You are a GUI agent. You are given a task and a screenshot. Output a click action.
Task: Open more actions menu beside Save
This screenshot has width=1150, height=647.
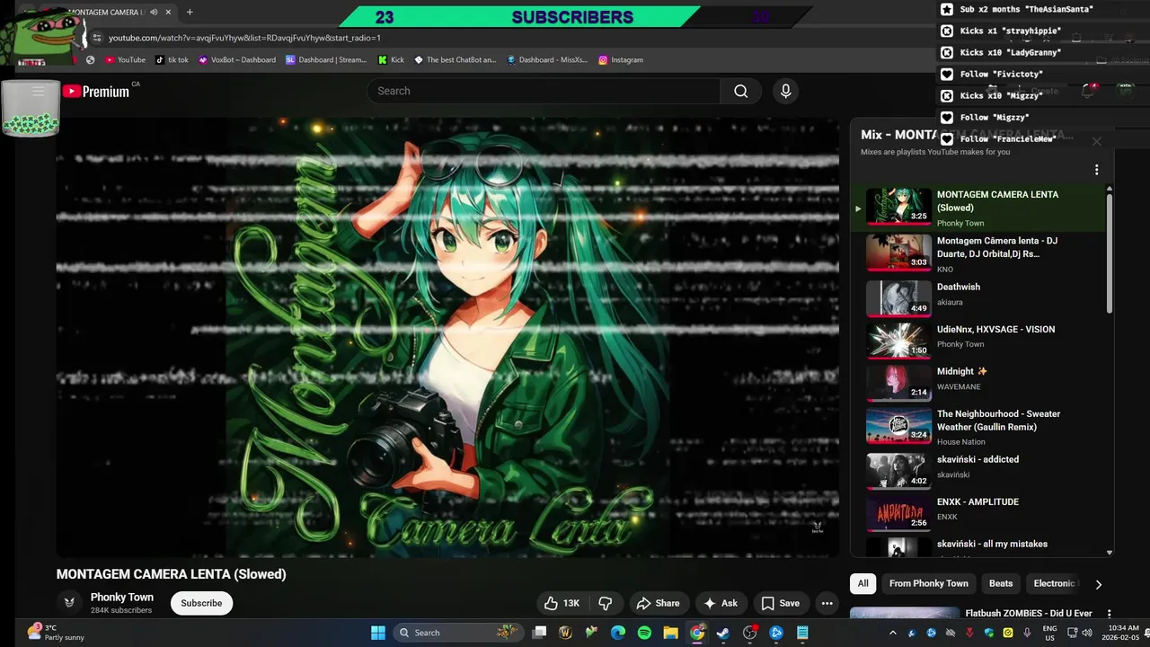827,603
